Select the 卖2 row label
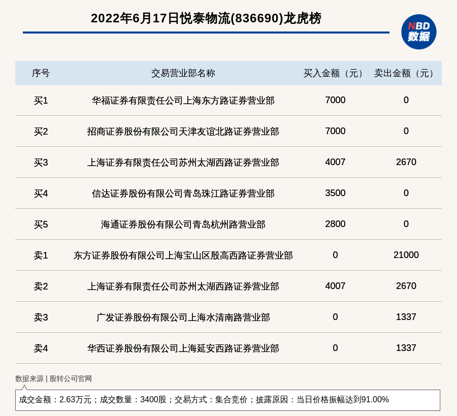This screenshot has height=416, width=457. tap(41, 286)
